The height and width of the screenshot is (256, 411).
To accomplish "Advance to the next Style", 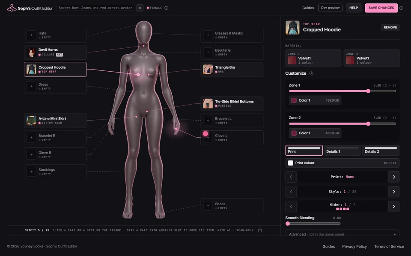I will pos(394,192).
